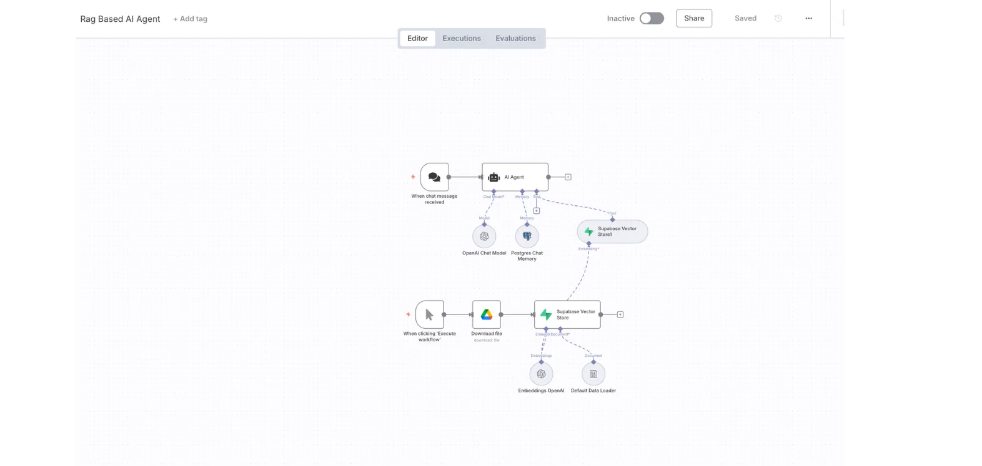Add a tool under AI Agent Tool connector
The image size is (982, 466).
click(x=536, y=211)
